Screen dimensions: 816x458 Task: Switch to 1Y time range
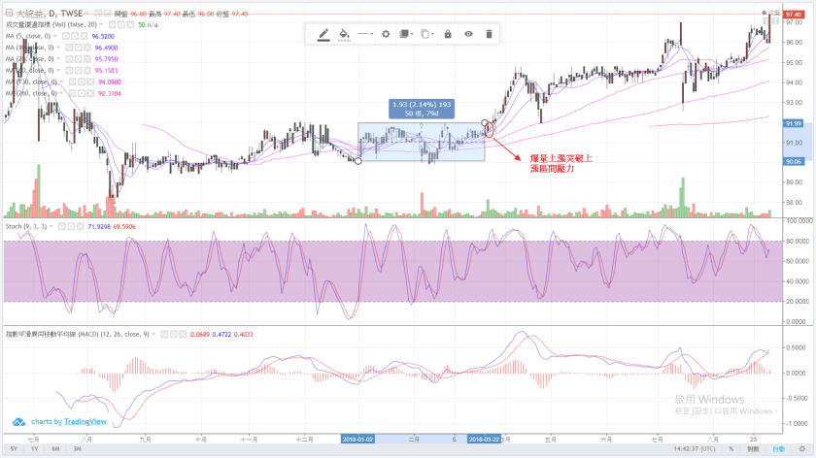34,449
